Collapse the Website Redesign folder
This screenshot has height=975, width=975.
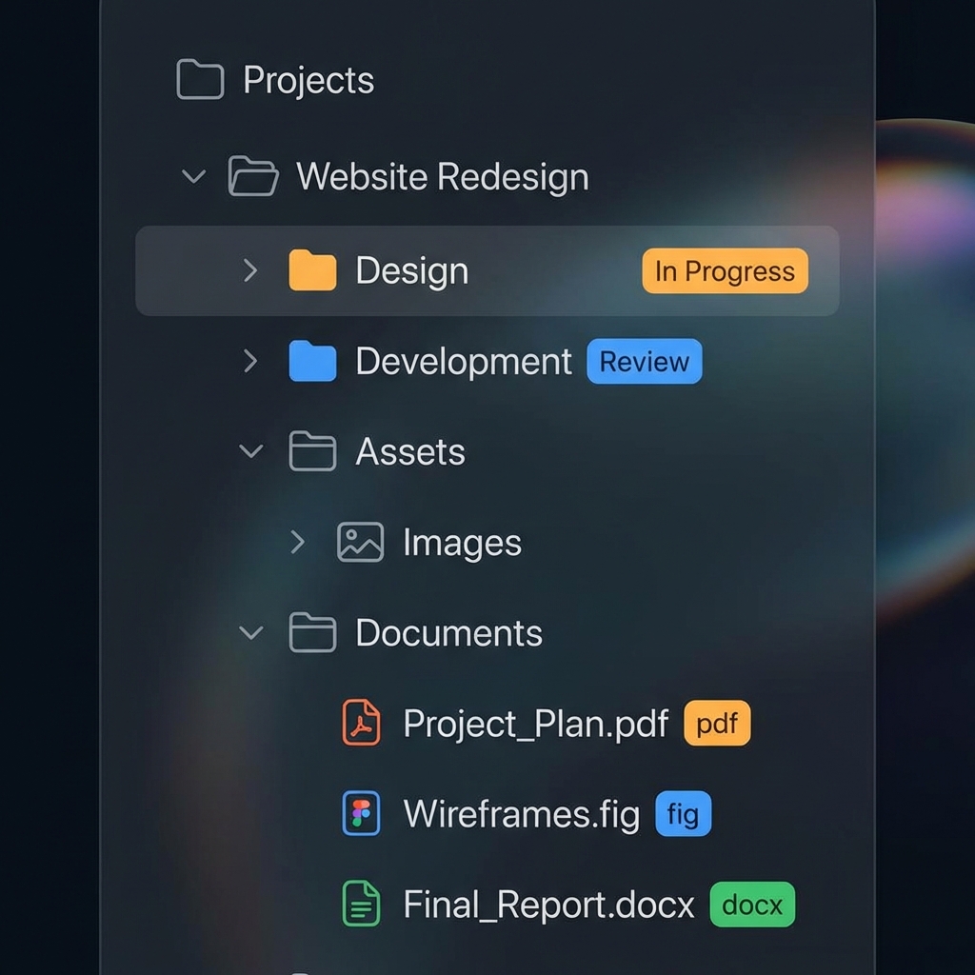pos(193,176)
